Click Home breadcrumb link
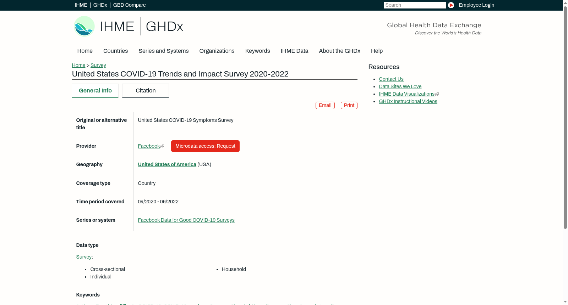The height and width of the screenshot is (305, 568). coord(78,65)
